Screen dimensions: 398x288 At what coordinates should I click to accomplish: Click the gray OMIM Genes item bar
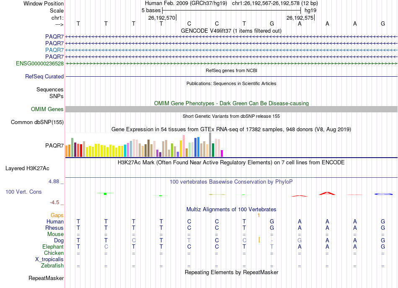pyautogui.click(x=231, y=109)
